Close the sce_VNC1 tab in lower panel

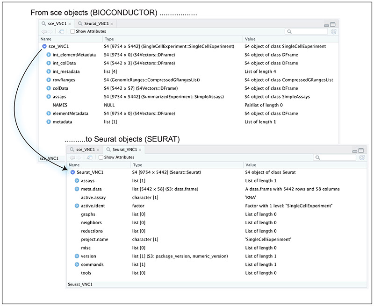pyautogui.click(x=98, y=150)
